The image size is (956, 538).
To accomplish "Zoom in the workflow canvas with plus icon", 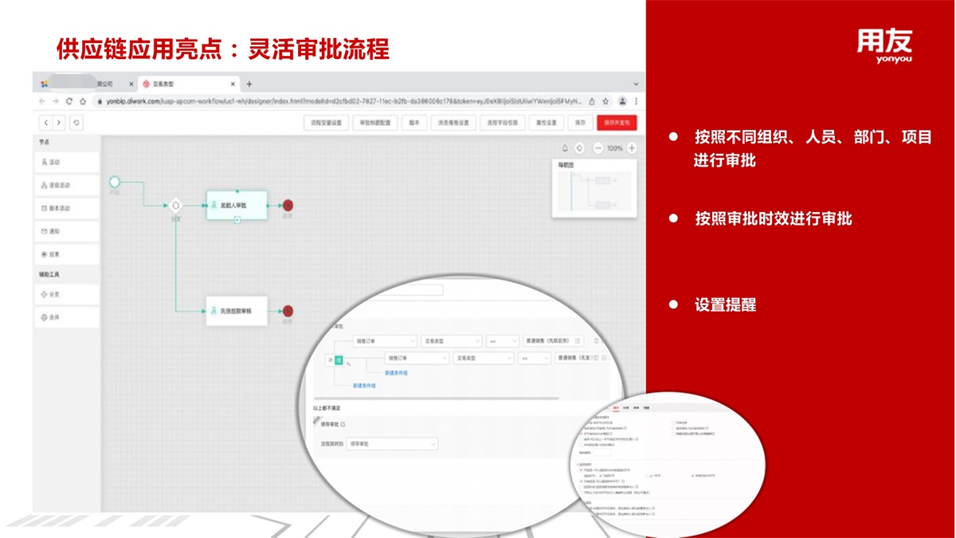I will coord(632,148).
